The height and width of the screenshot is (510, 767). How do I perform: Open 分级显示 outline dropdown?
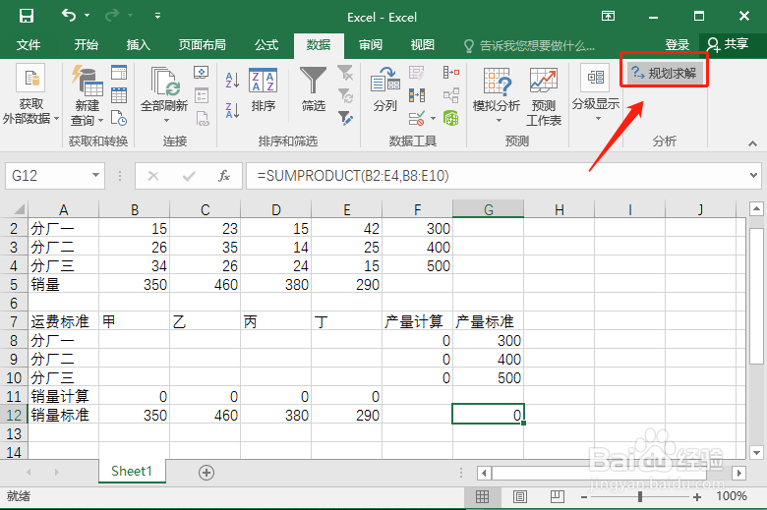pos(596,93)
